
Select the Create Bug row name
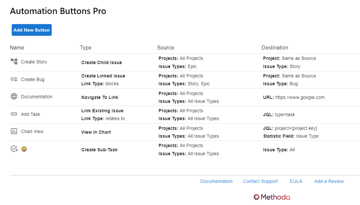coord(33,79)
